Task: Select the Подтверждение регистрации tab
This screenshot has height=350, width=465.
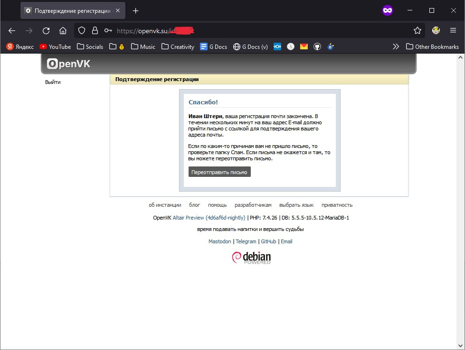Action: tap(73, 10)
